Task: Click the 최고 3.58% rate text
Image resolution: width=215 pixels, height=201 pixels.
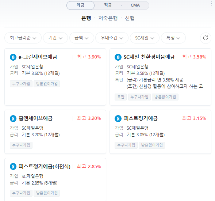Action: point(194,57)
